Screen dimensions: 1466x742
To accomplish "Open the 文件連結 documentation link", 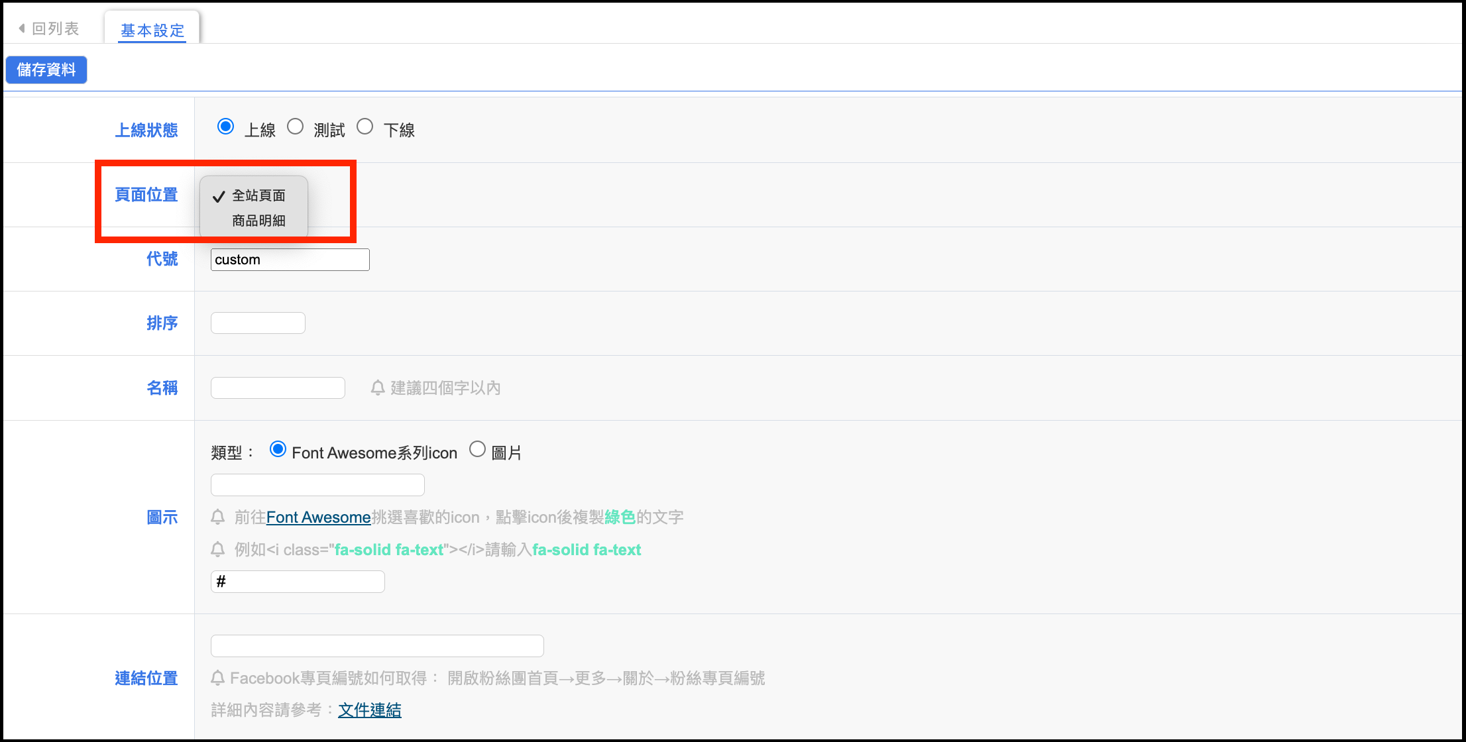I will click(x=370, y=710).
